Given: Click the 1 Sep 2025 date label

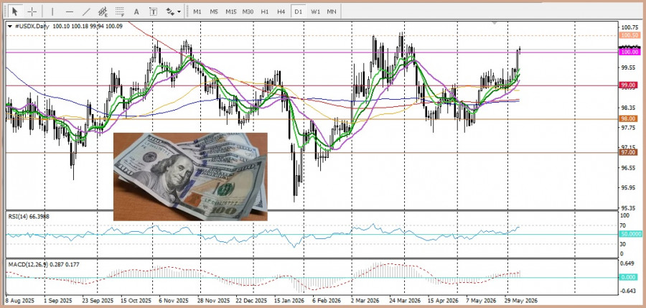Looking at the screenshot, I should coord(59,300).
